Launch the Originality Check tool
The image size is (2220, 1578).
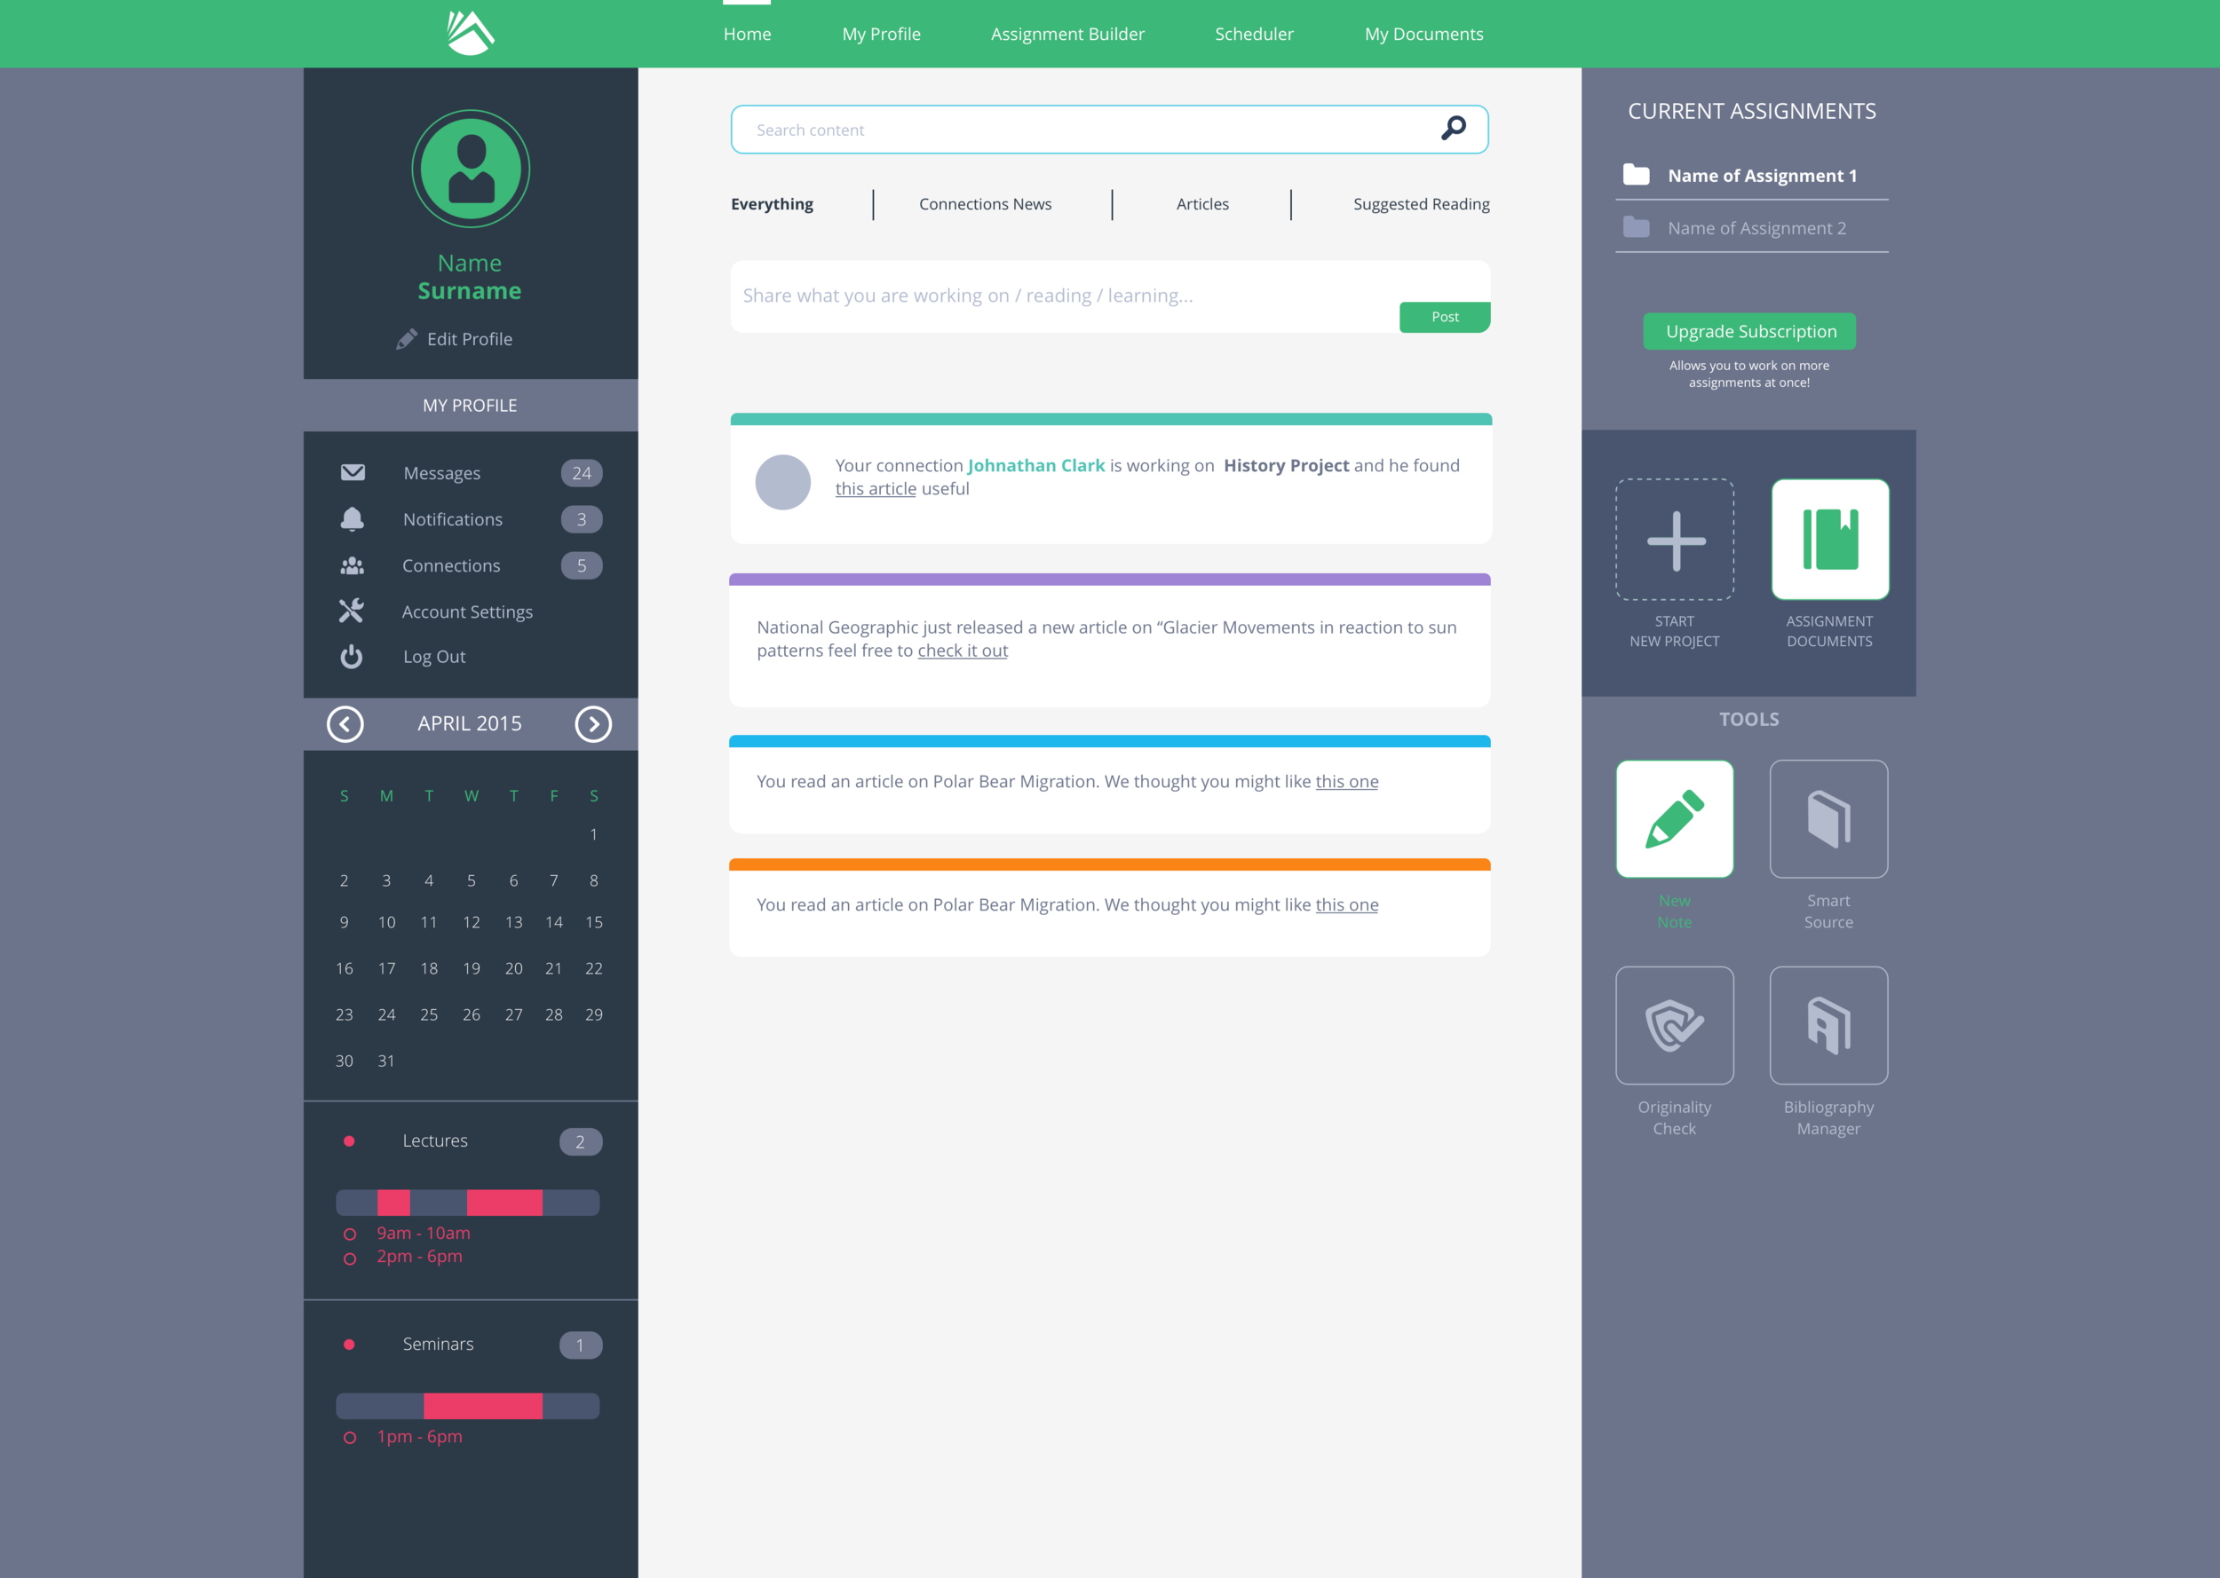[1674, 1025]
